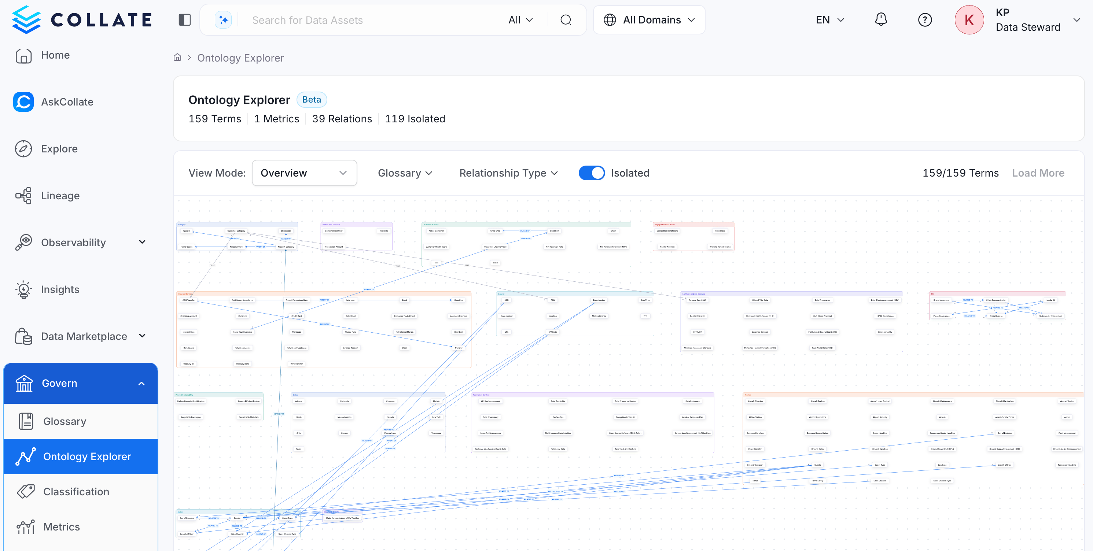Open the Glossary filter dropdown
Image resolution: width=1093 pixels, height=551 pixels.
[405, 173]
